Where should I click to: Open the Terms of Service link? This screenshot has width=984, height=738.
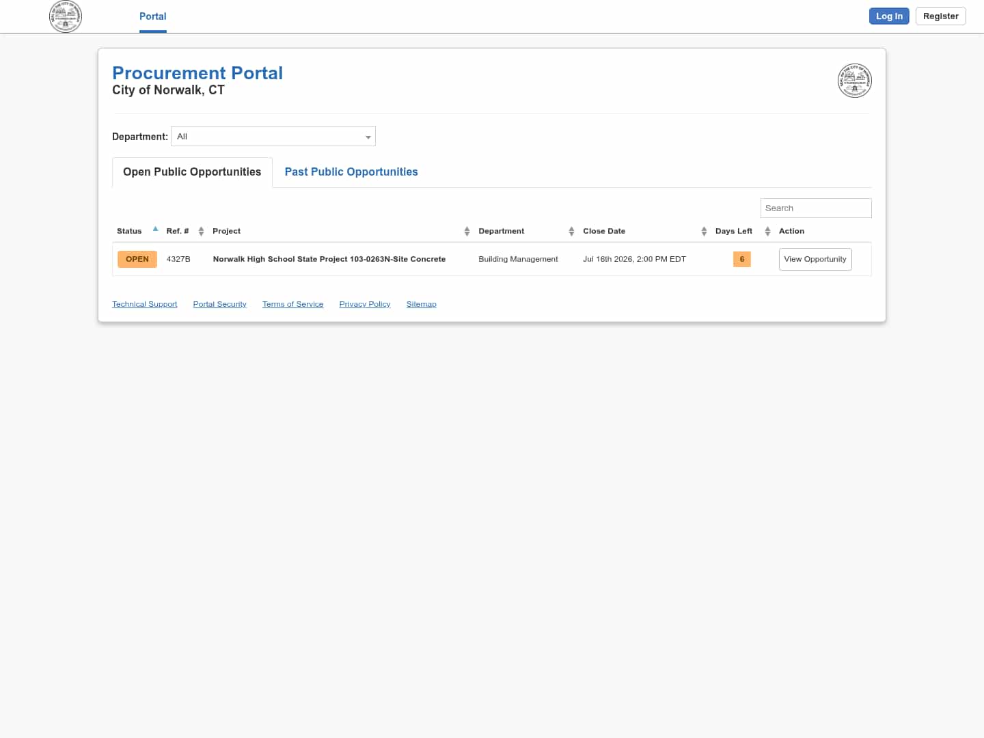pos(293,305)
